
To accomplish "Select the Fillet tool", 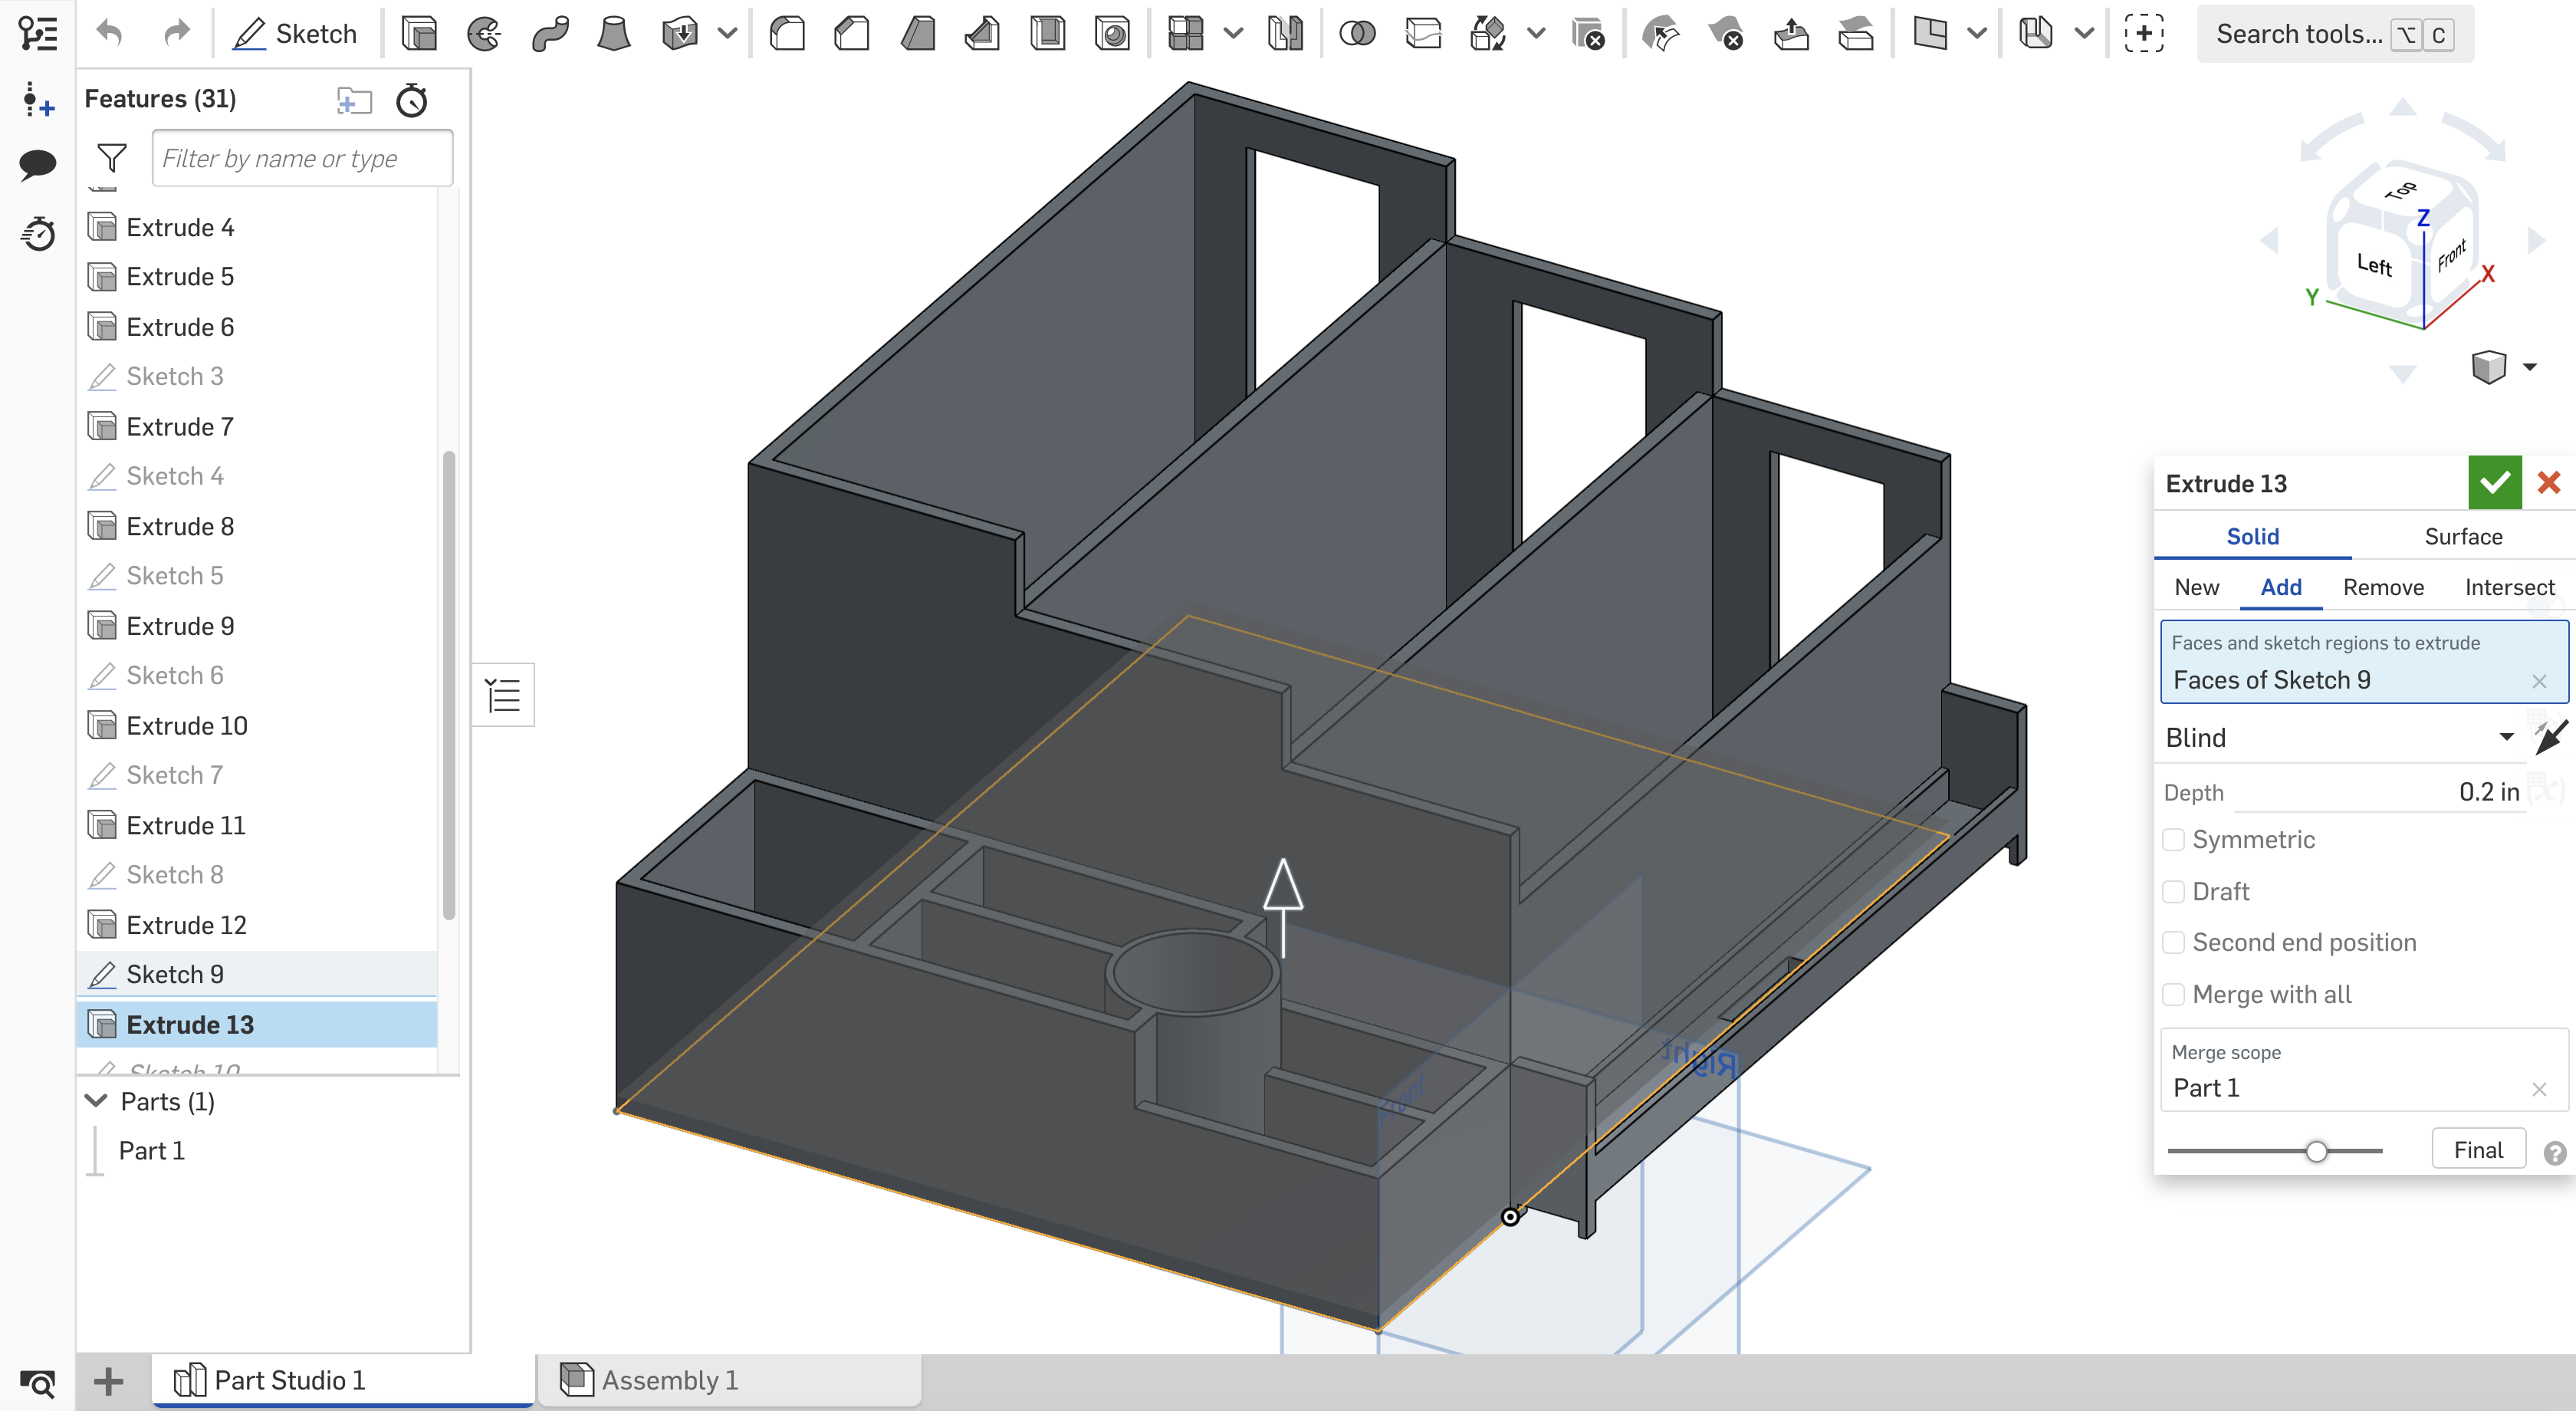I will (x=787, y=33).
